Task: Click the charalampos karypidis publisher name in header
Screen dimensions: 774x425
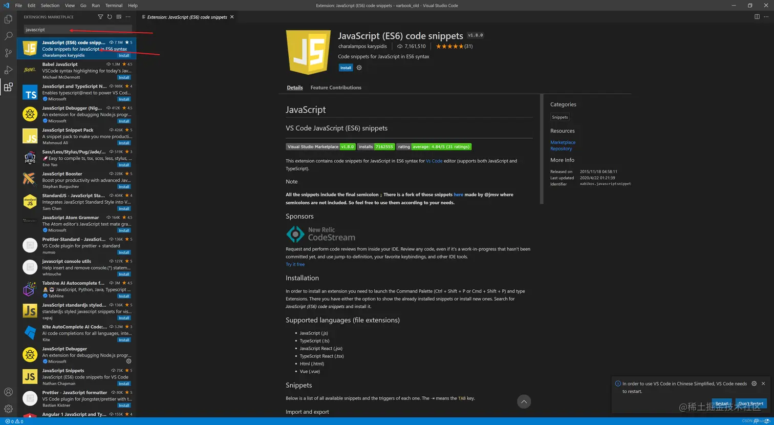Action: [x=362, y=46]
